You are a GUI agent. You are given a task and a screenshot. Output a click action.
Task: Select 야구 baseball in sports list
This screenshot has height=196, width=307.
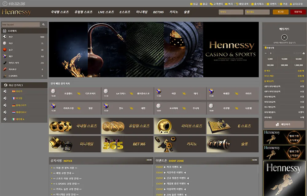[x=24, y=43]
